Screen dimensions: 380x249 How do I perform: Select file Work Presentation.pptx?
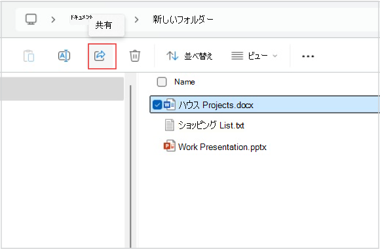222,147
